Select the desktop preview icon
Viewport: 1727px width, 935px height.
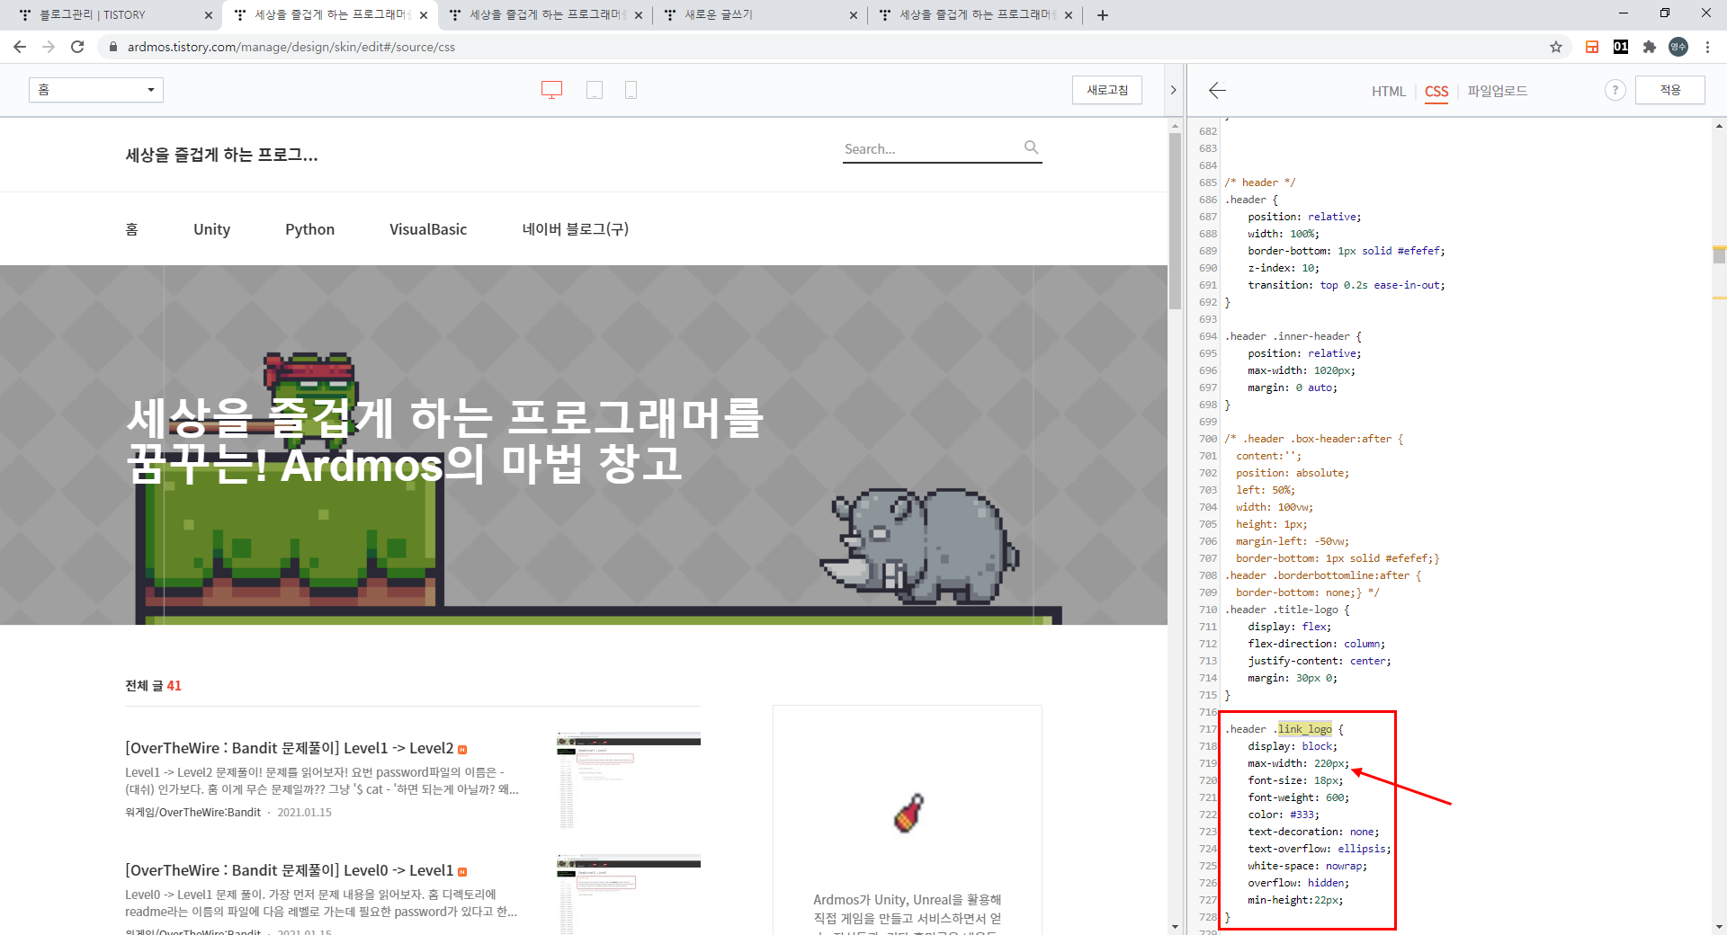click(x=551, y=90)
